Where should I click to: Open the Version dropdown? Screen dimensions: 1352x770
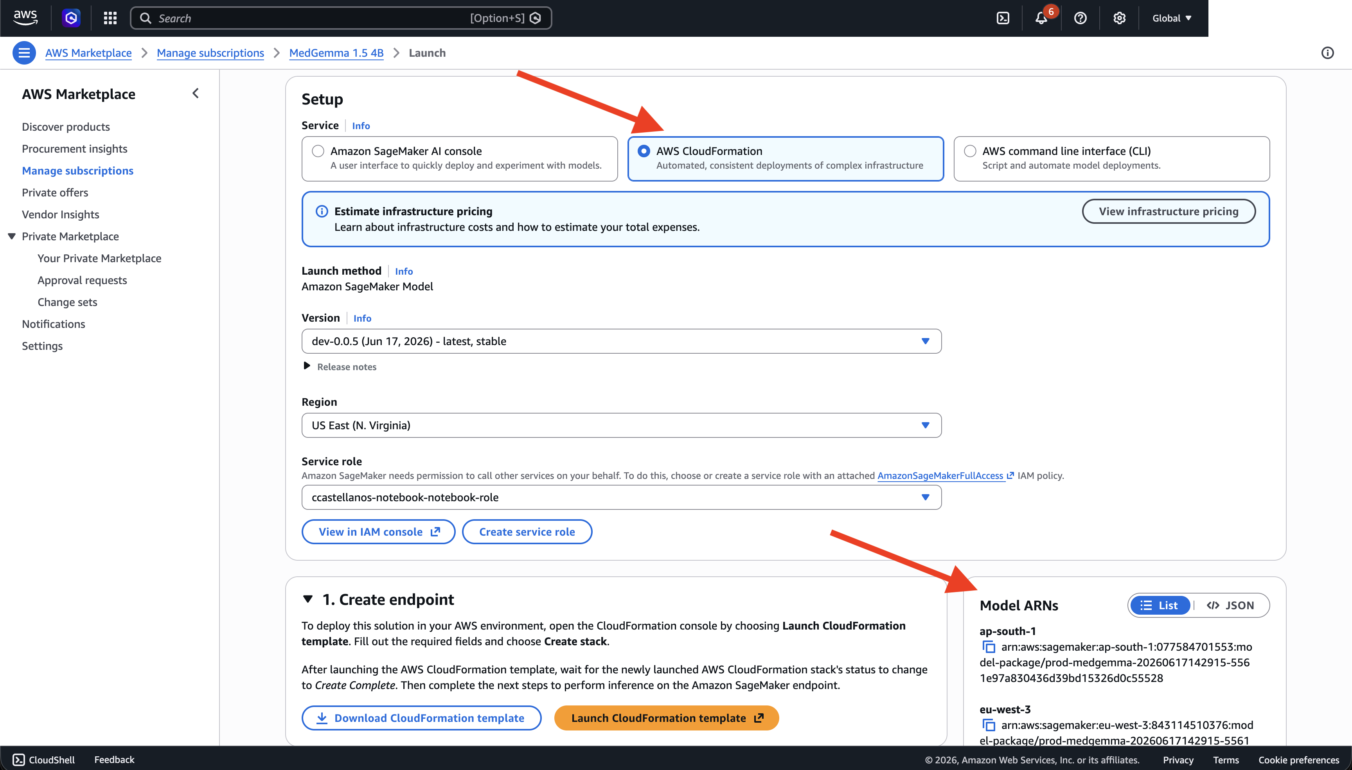(x=621, y=341)
